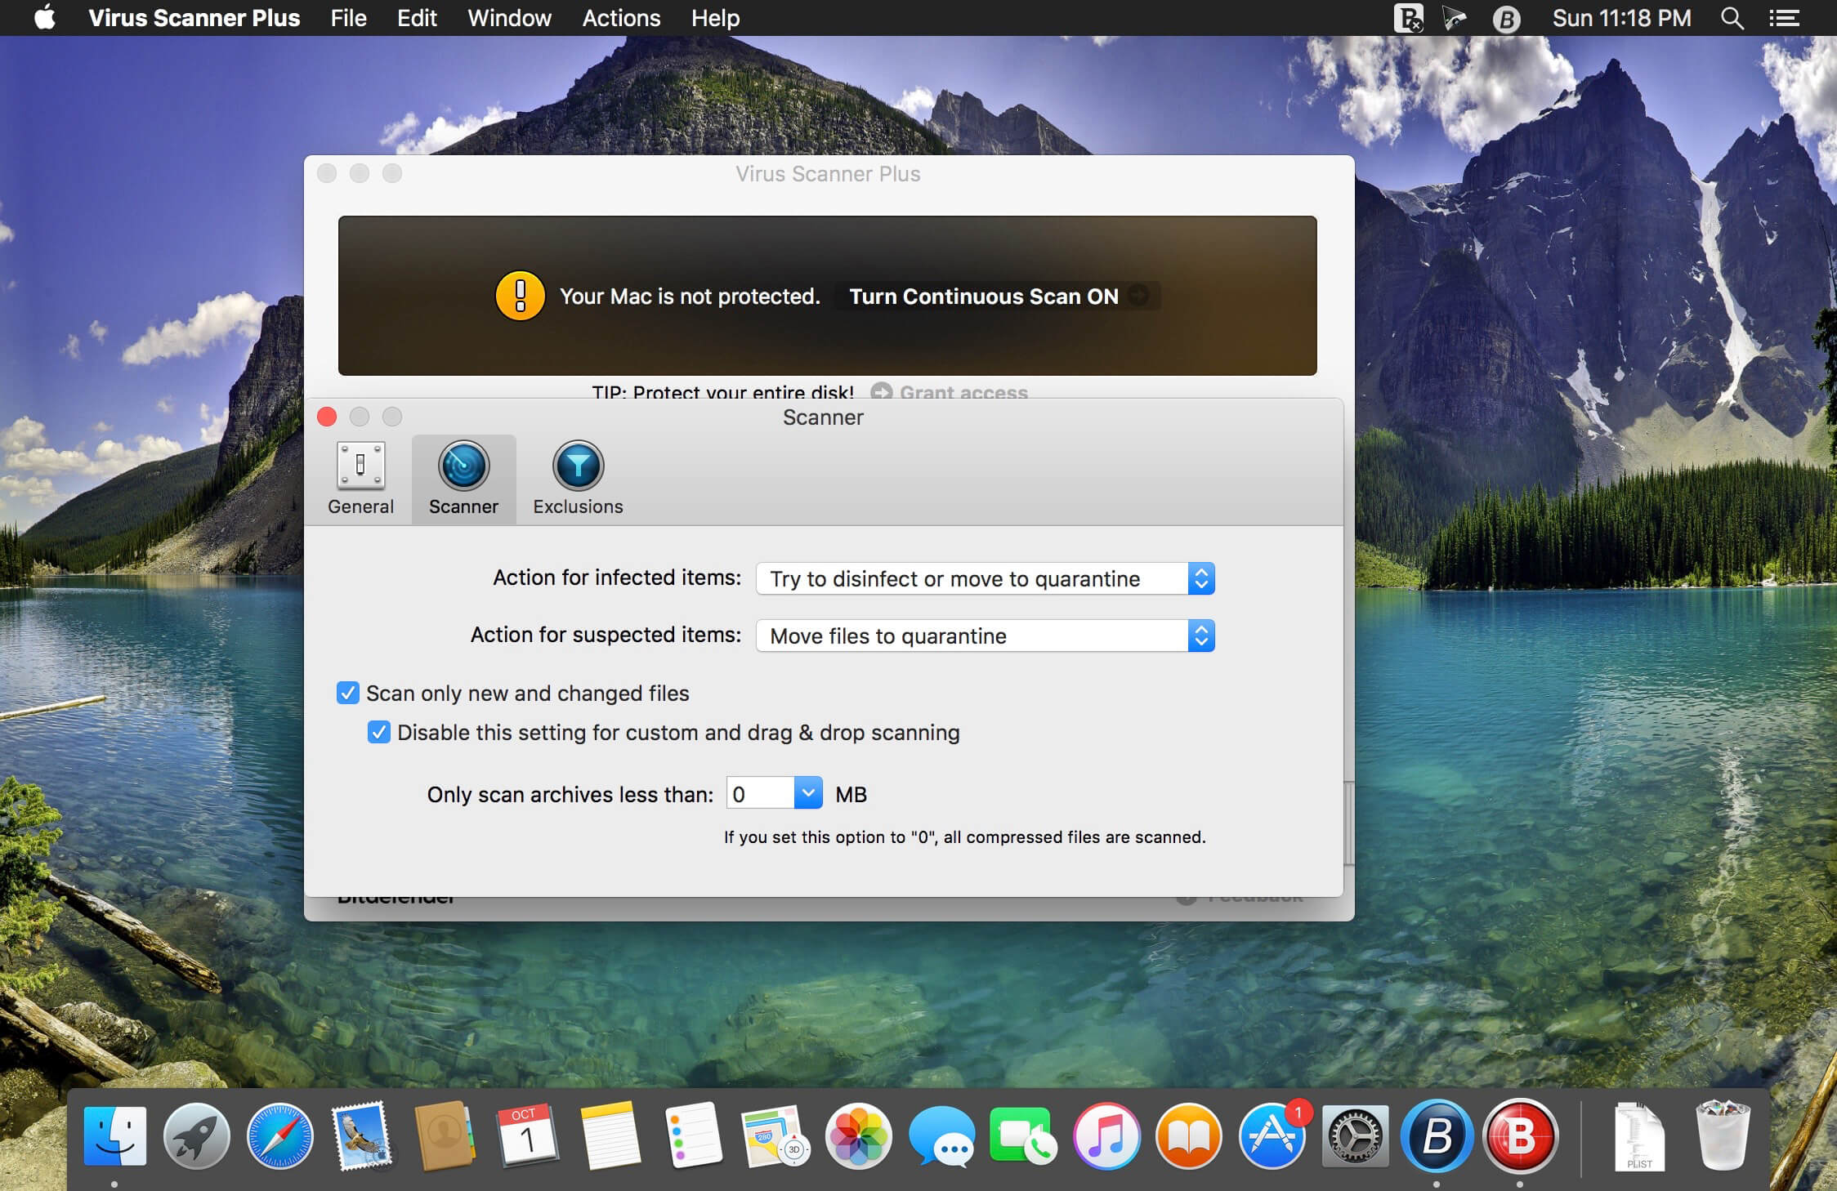Open the red Bitdefender app in Dock
The image size is (1837, 1191).
click(x=1519, y=1135)
